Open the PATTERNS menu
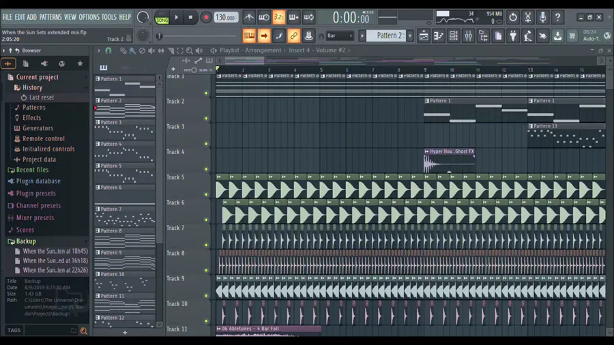The width and height of the screenshot is (614, 345). pos(50,17)
